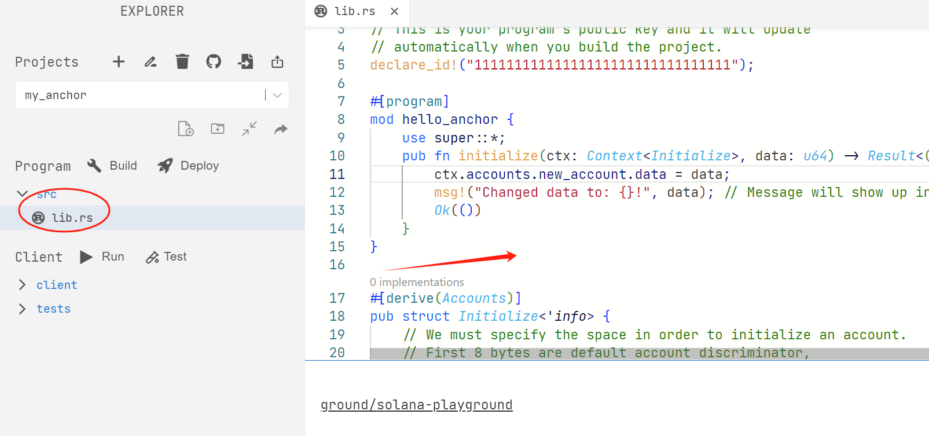The image size is (929, 436).
Task: Open the ground/solana-playground link
Action: tap(416, 405)
